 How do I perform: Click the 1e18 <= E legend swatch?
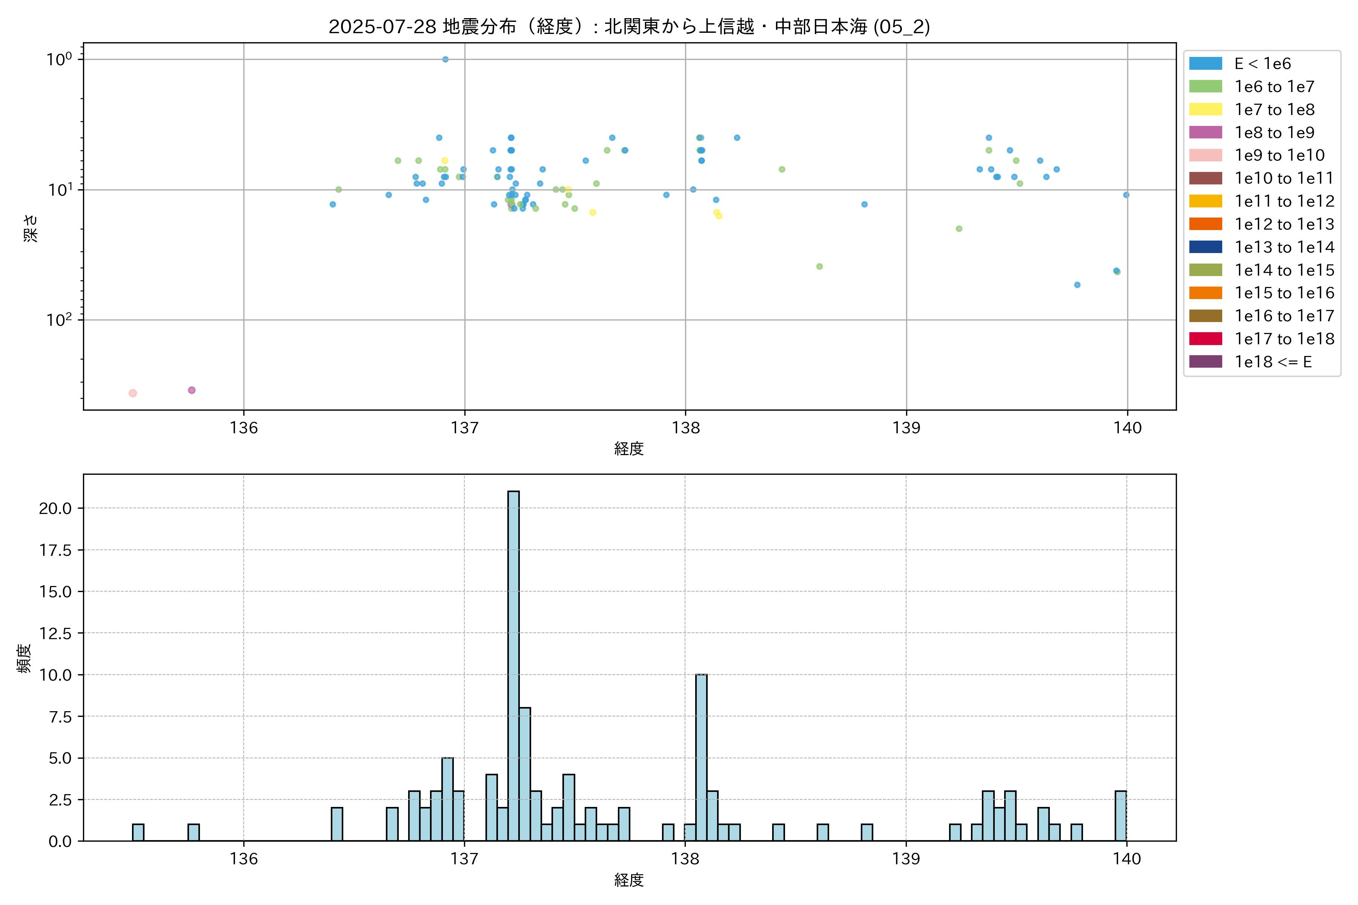[1205, 361]
